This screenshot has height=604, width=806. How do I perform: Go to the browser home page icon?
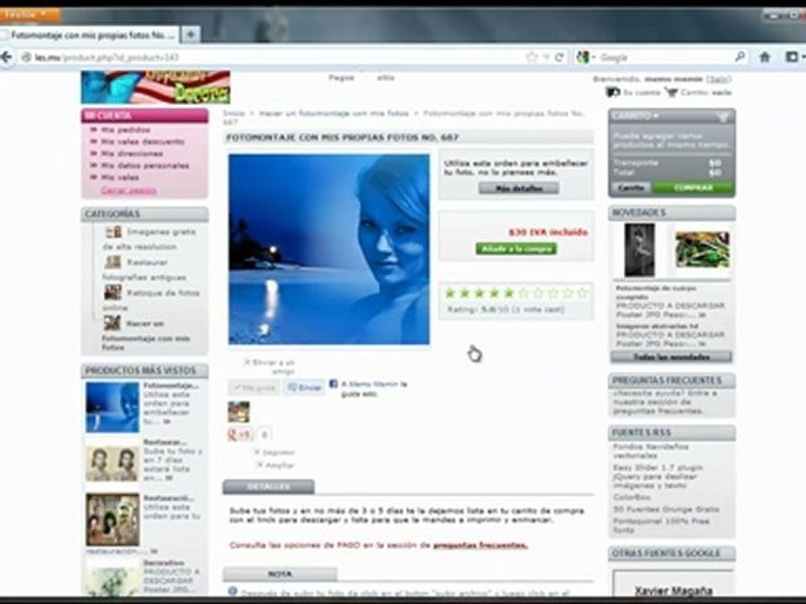pos(765,56)
